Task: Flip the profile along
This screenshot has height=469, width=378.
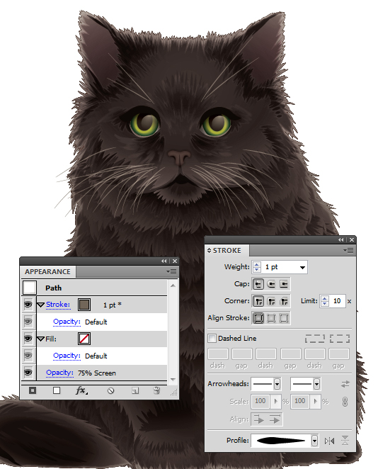Action: (x=329, y=441)
